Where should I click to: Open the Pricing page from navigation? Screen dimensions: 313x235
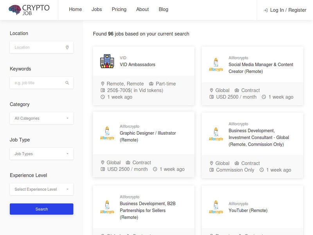119,9
